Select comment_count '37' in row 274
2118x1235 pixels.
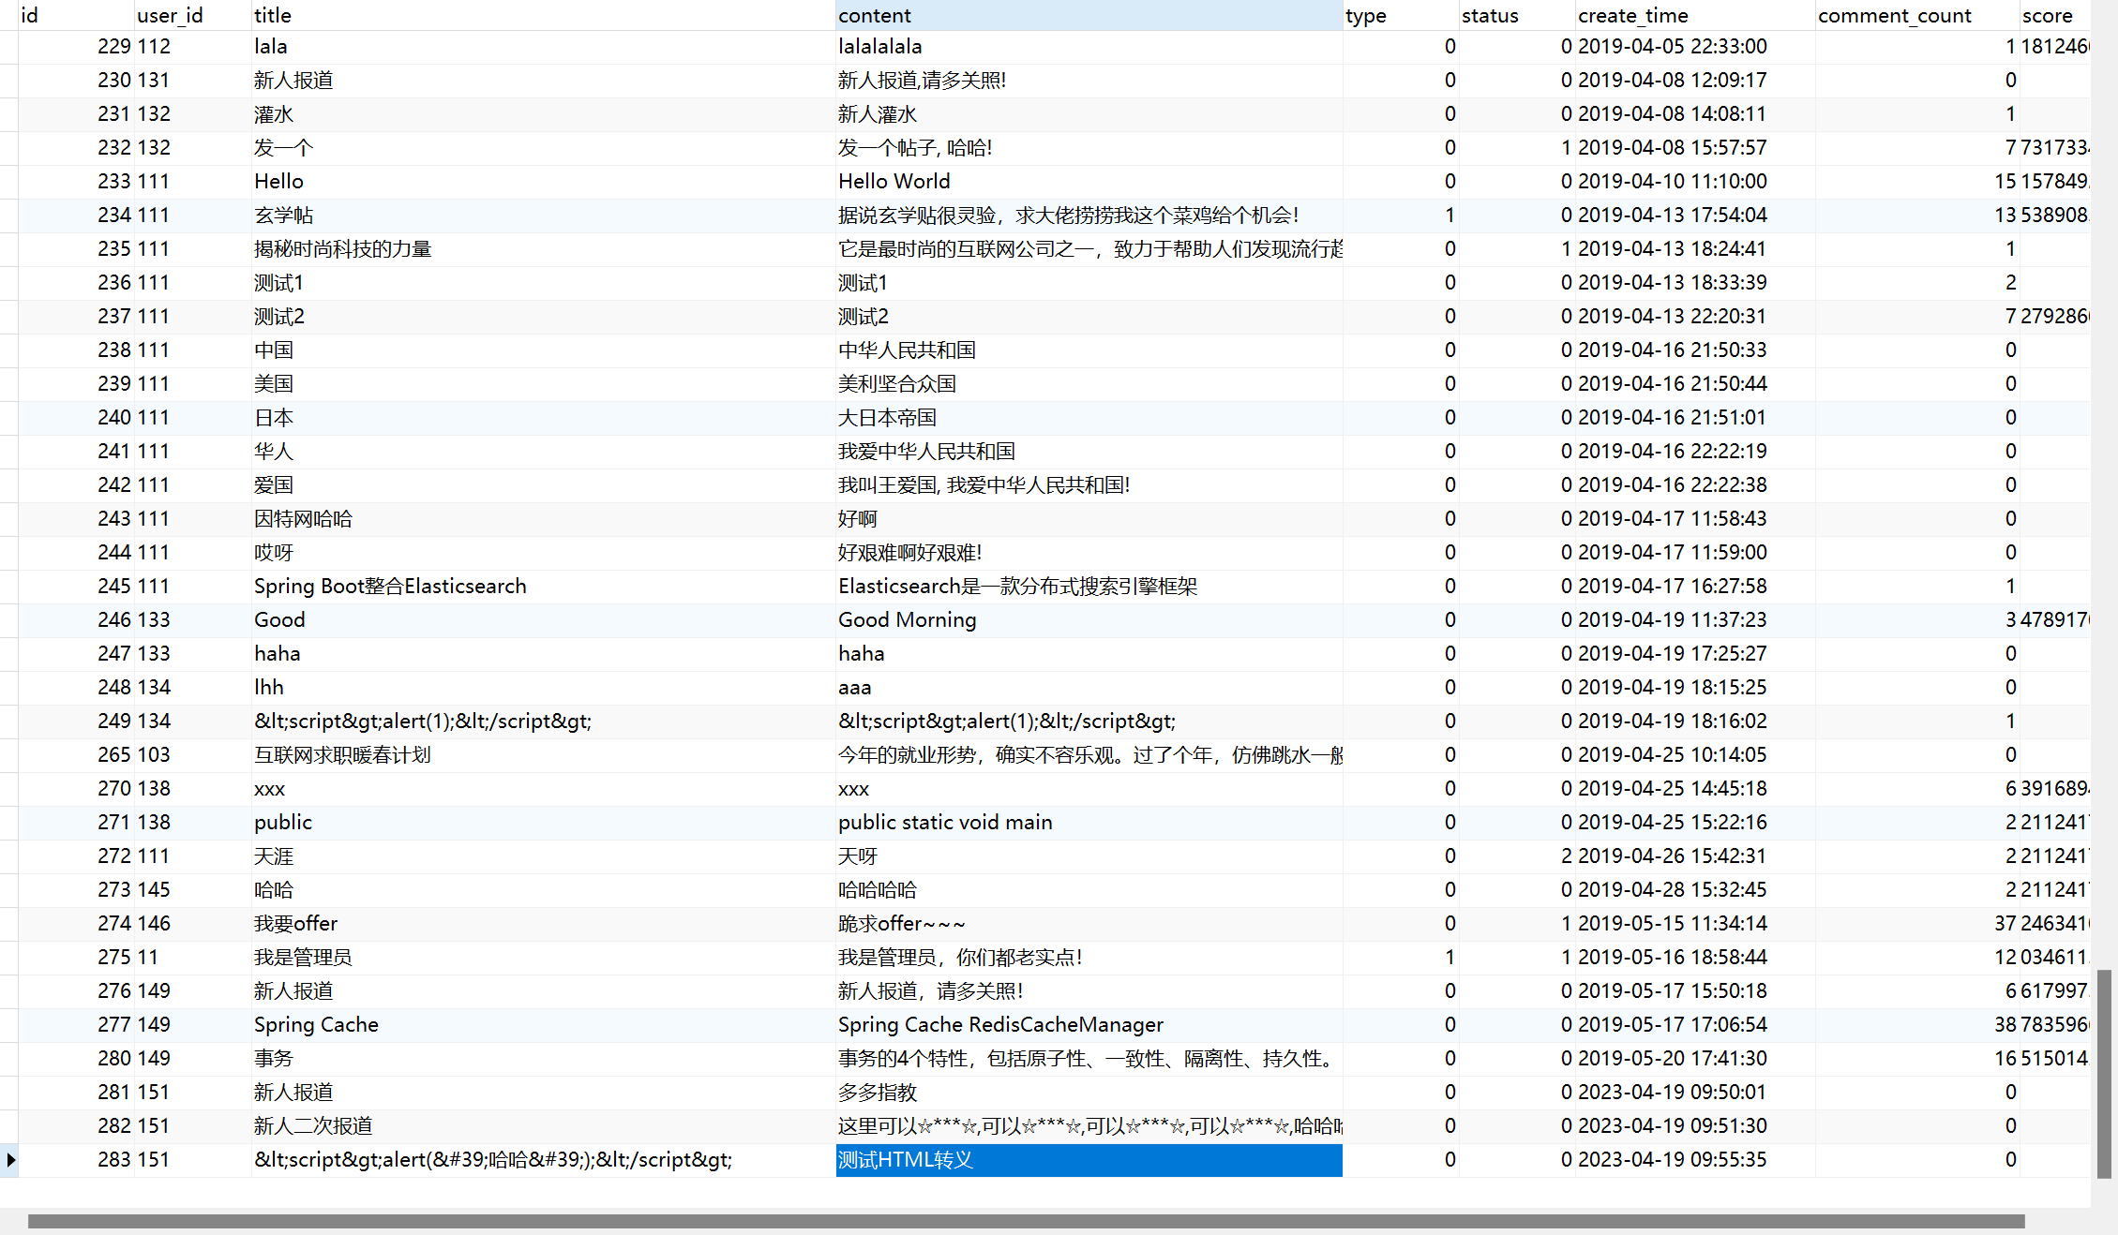(1917, 924)
